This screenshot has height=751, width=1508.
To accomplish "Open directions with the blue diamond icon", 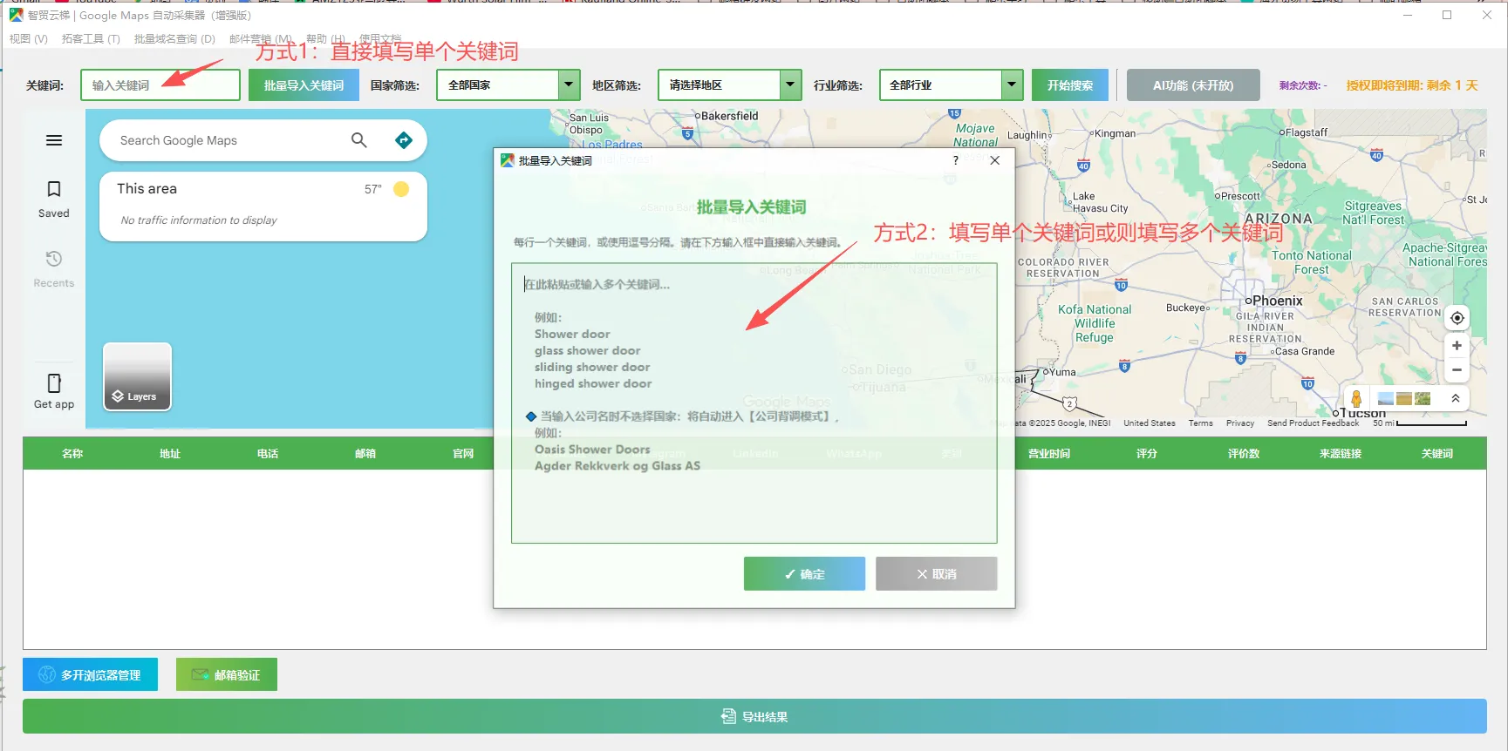I will pos(404,140).
